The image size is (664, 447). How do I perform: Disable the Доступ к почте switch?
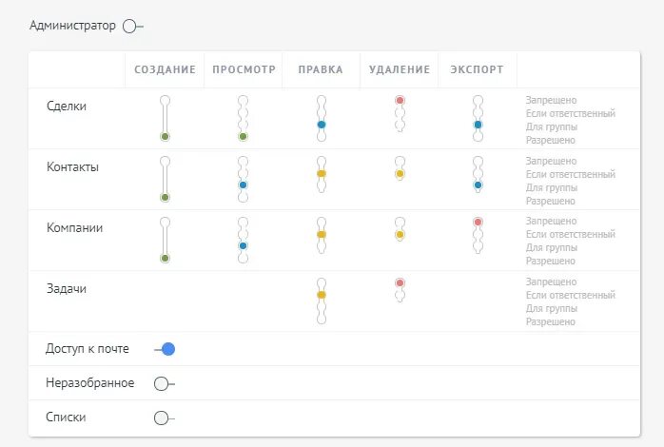[x=166, y=349]
